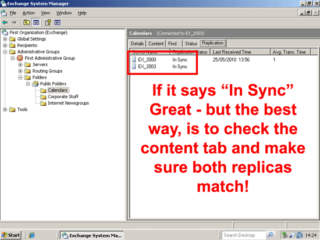
Task: Select Corporate Stuff tree label
Action: pos(63,96)
